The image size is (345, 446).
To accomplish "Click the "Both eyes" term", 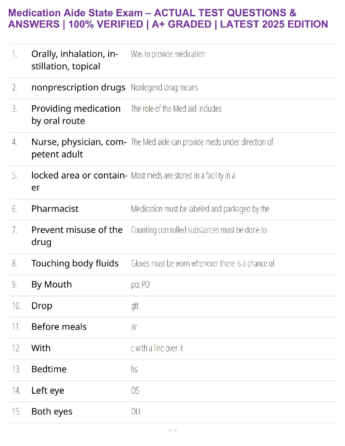I will [52, 412].
